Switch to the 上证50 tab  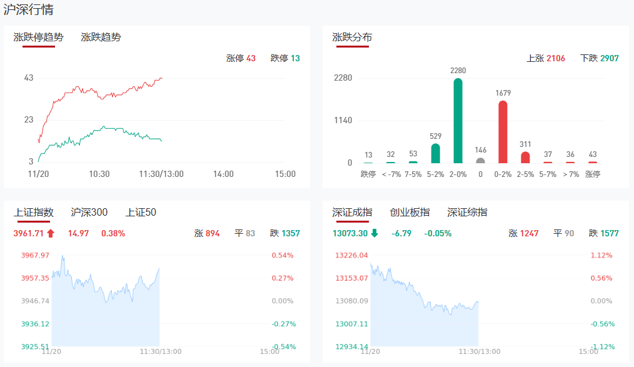tap(141, 213)
